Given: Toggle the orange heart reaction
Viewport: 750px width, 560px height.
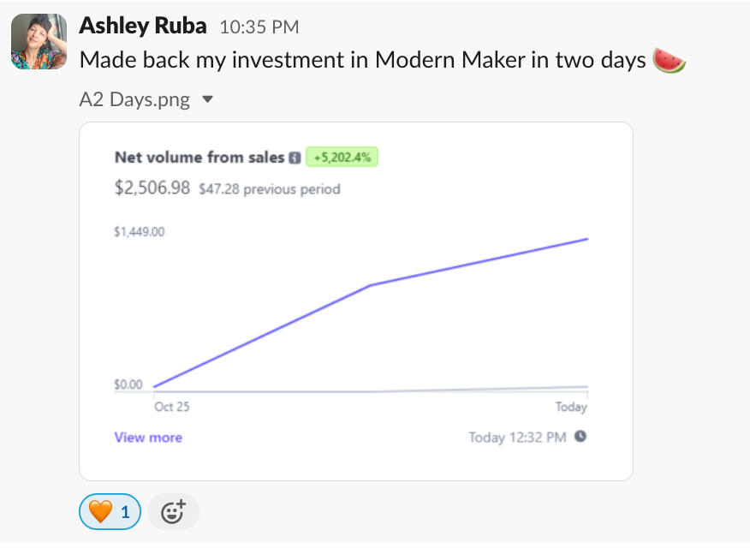Looking at the screenshot, I should point(110,512).
